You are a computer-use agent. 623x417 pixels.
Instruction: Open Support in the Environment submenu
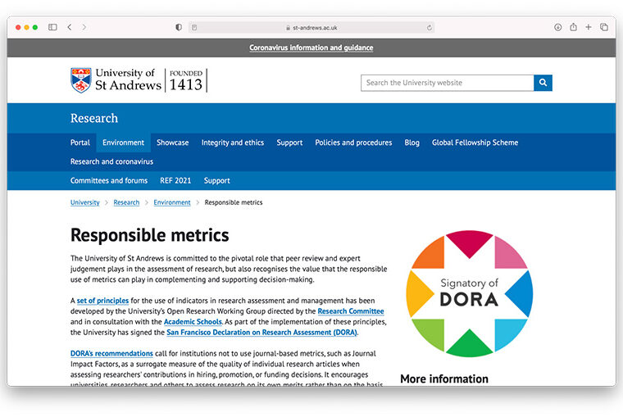[x=216, y=181]
